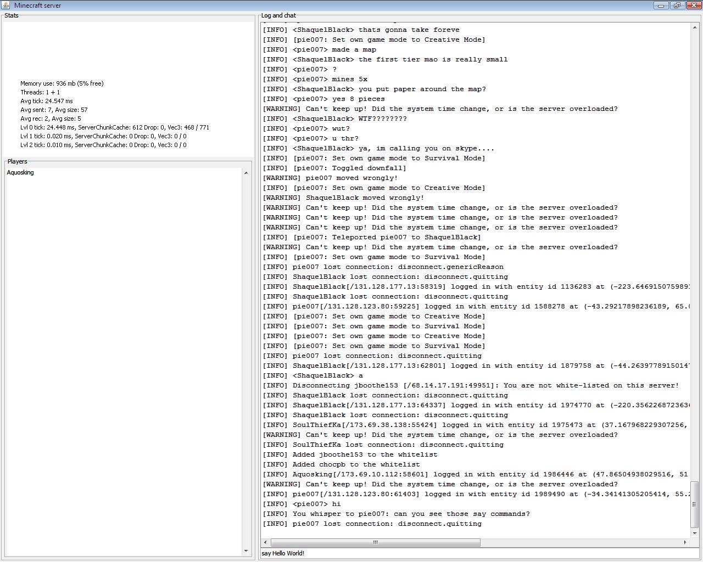Click the '<pie007> wut?' chat line
The height and width of the screenshot is (562, 703).
point(306,128)
